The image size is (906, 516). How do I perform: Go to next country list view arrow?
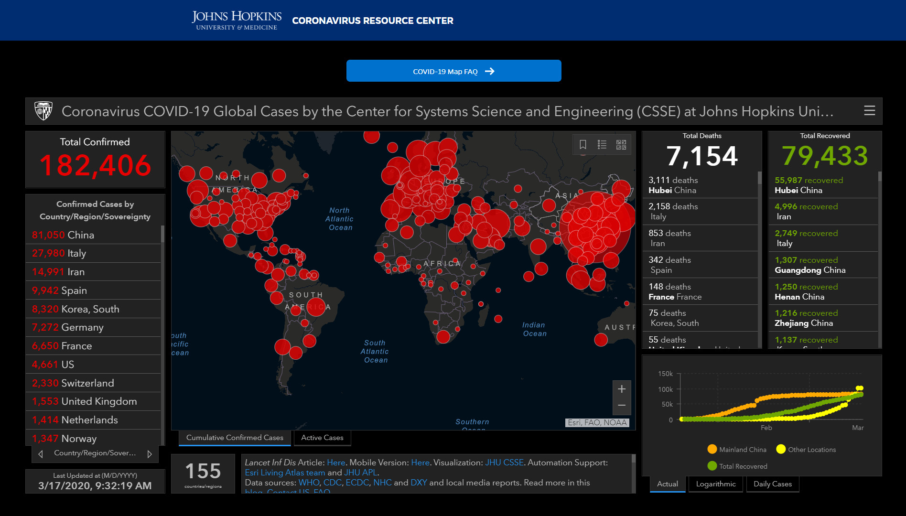pyautogui.click(x=150, y=454)
